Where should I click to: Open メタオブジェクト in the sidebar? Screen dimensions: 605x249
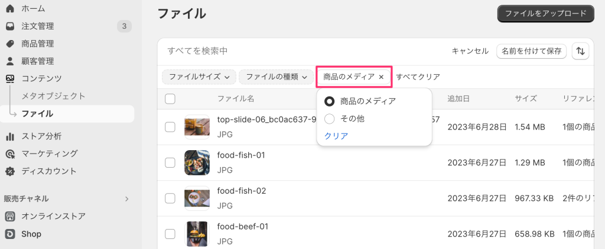tap(53, 96)
